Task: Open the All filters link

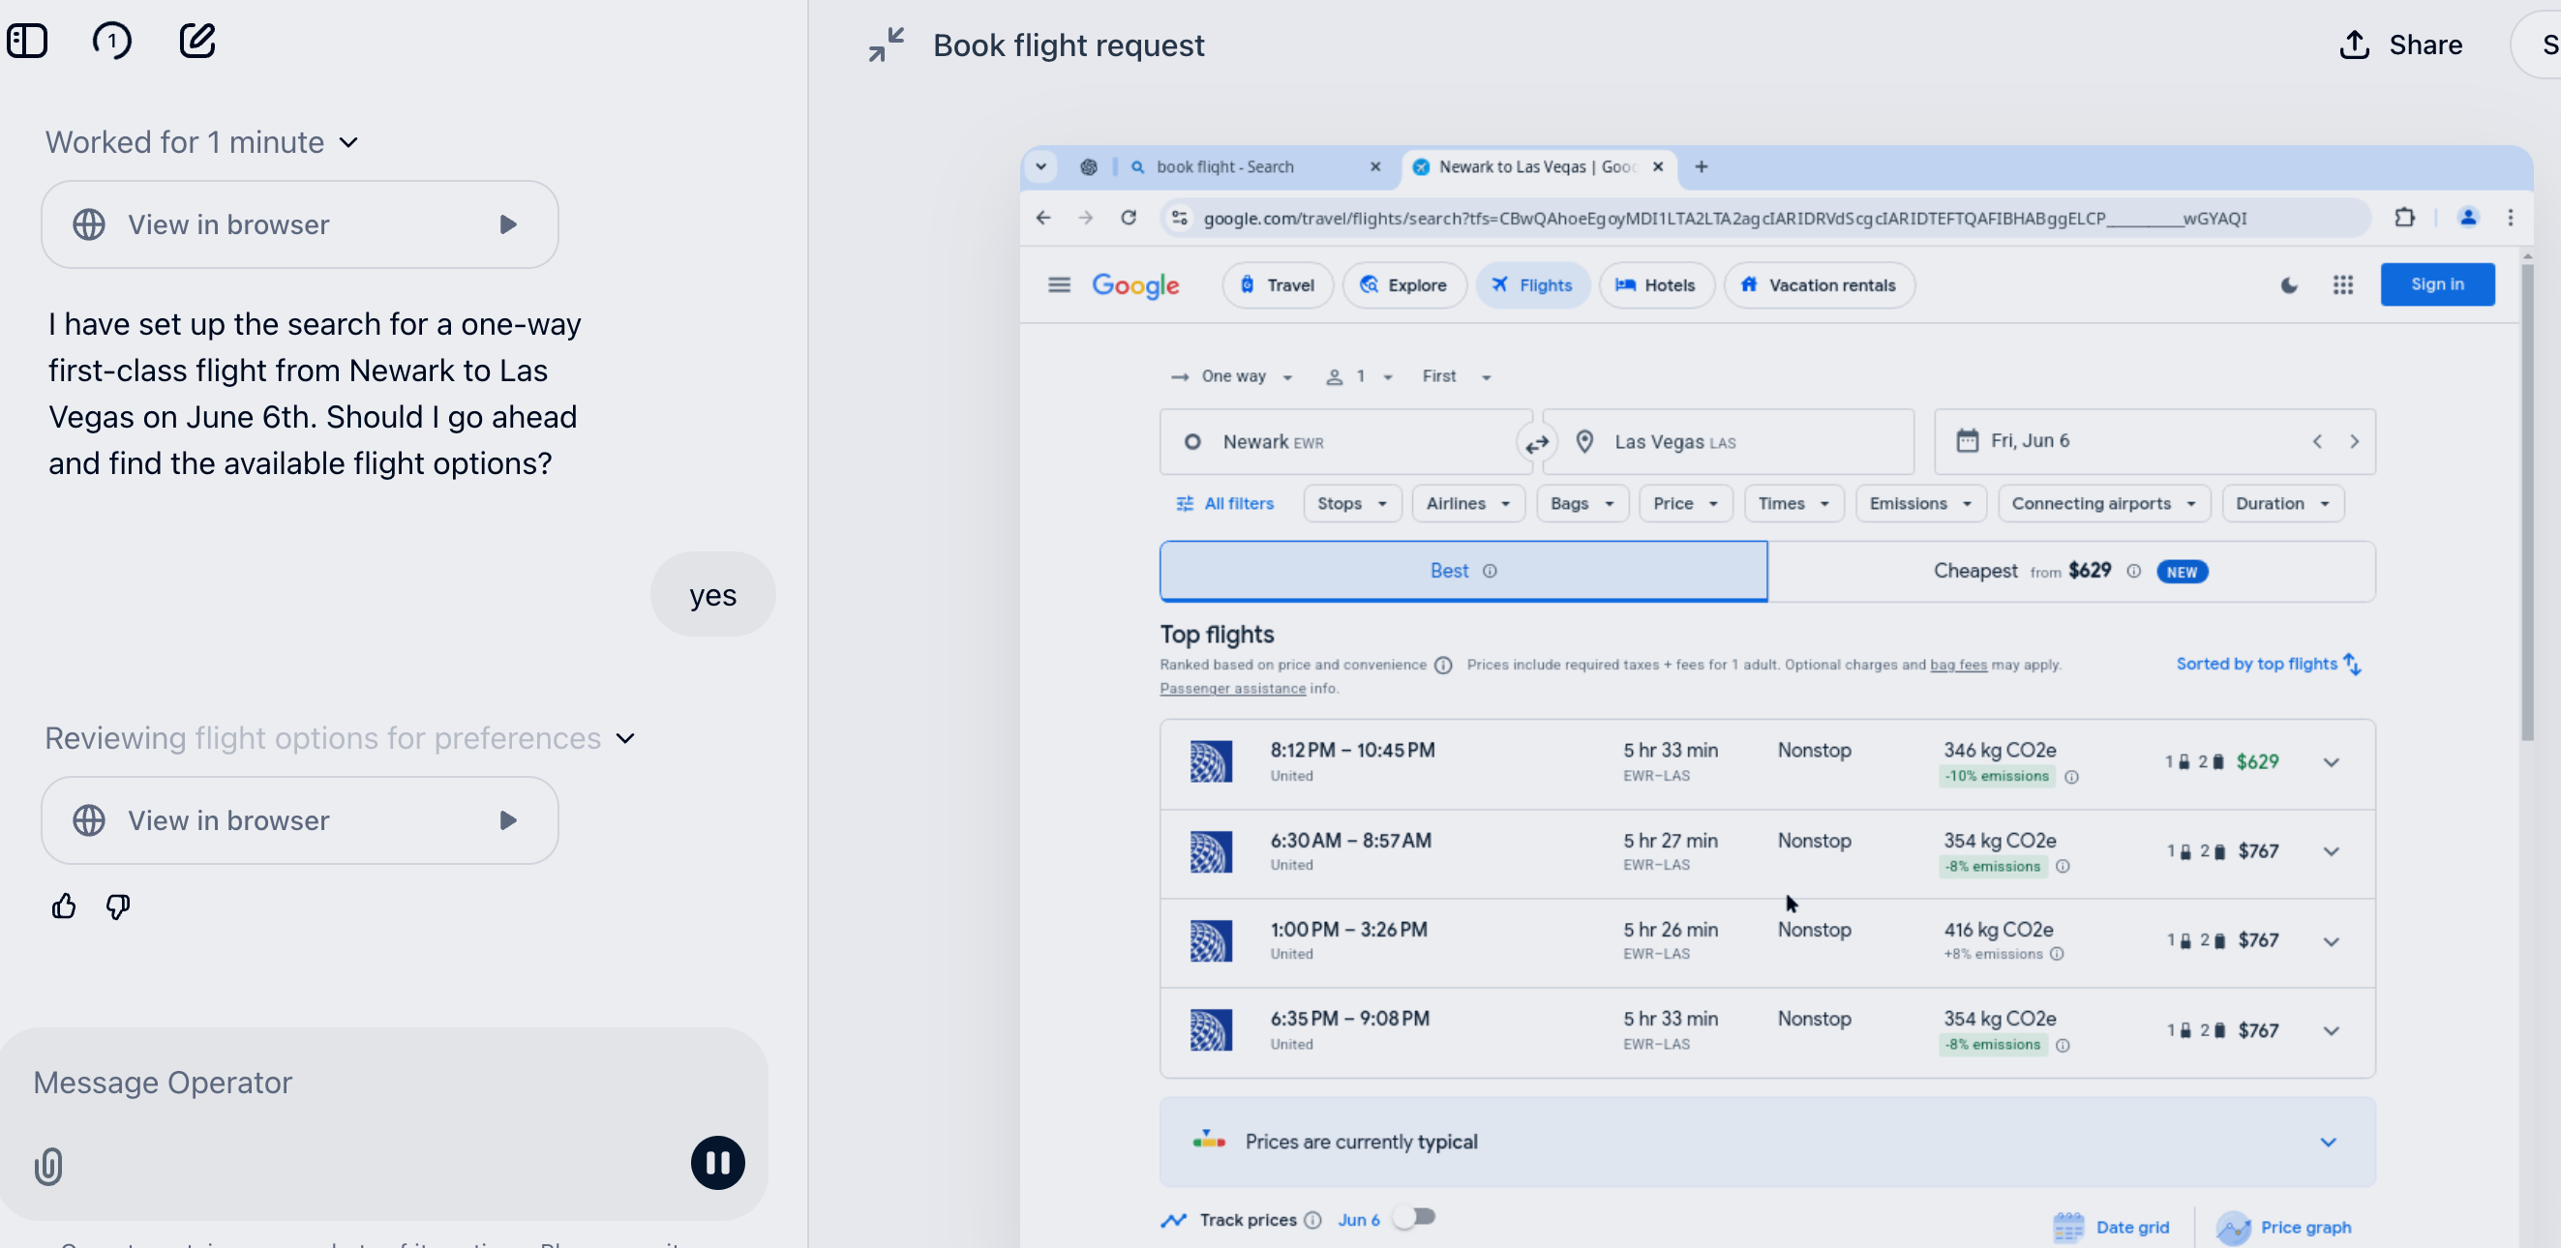Action: [x=1224, y=504]
